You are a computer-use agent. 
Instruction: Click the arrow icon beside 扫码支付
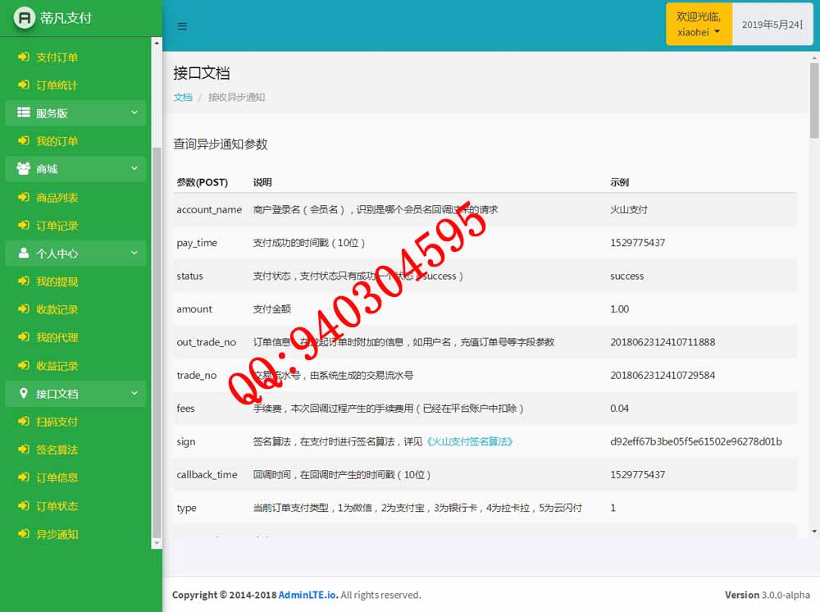(x=24, y=422)
